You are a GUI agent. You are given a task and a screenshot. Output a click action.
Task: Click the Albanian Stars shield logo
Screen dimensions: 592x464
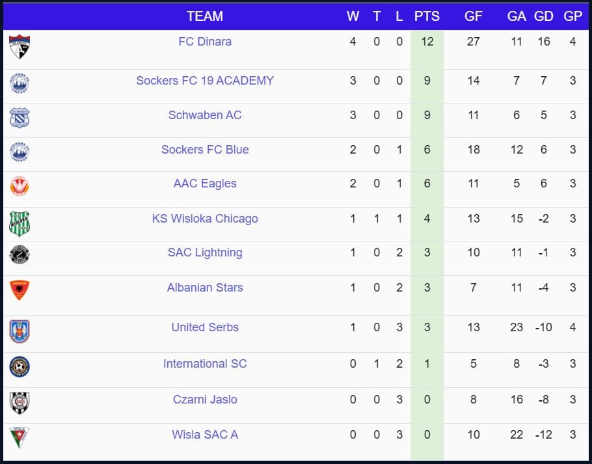(20, 290)
